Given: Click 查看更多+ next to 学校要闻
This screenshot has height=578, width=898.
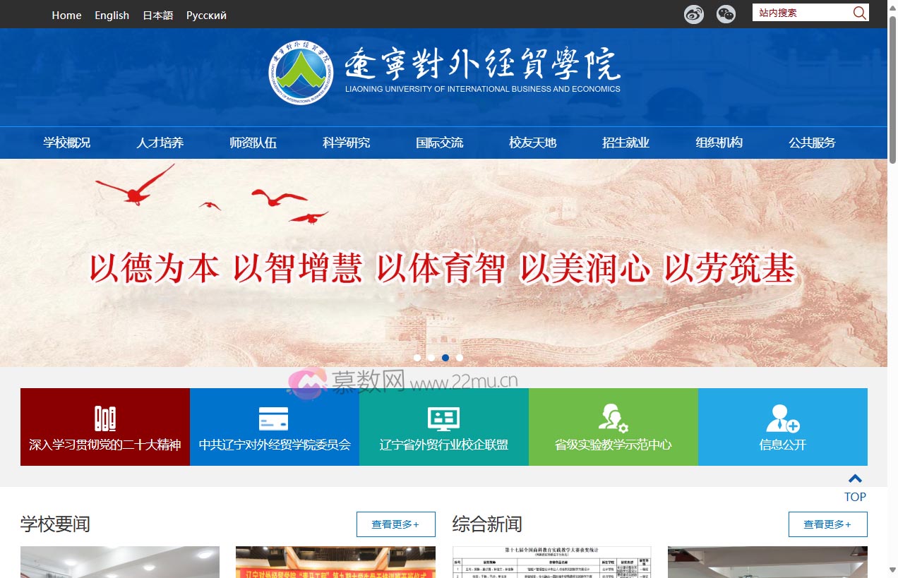Looking at the screenshot, I should pyautogui.click(x=395, y=524).
